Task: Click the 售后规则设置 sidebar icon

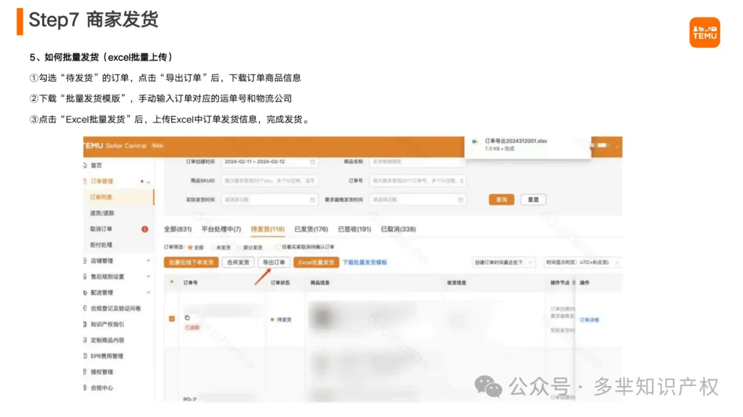Action: pyautogui.click(x=85, y=276)
